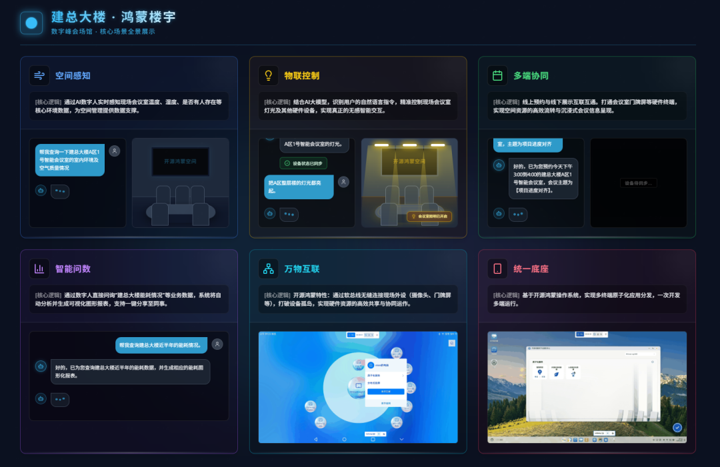Expand the submenu arrow in the hexagon app popup
720x467 pixels.
click(x=403, y=376)
